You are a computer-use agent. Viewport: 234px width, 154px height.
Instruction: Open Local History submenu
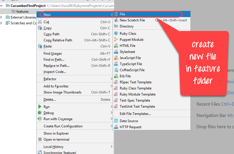(x=53, y=147)
